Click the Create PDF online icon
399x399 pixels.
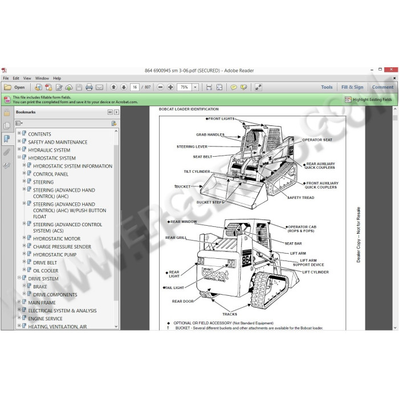click(38, 87)
